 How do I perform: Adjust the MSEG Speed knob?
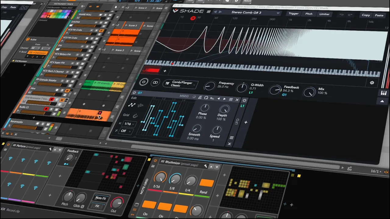click(x=217, y=130)
